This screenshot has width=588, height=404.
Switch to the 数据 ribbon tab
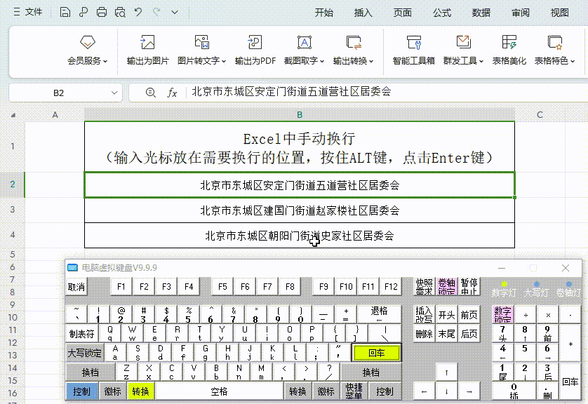481,13
